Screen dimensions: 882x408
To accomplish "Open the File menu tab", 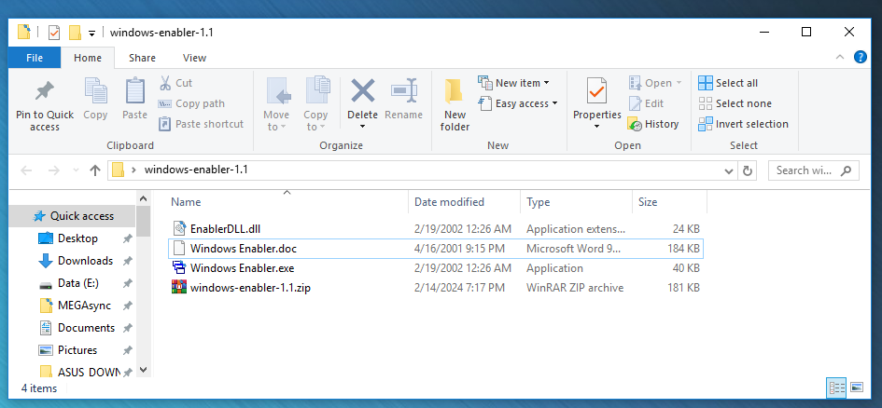I will (x=35, y=58).
